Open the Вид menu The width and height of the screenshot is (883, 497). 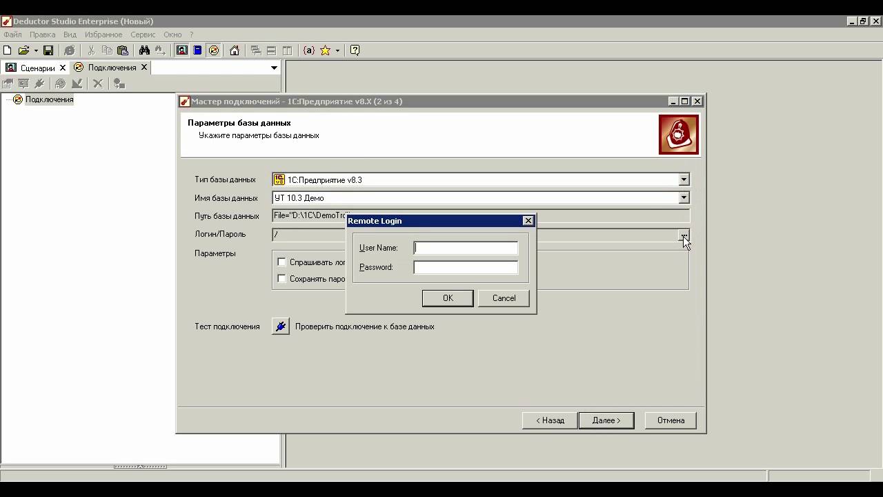pos(70,35)
